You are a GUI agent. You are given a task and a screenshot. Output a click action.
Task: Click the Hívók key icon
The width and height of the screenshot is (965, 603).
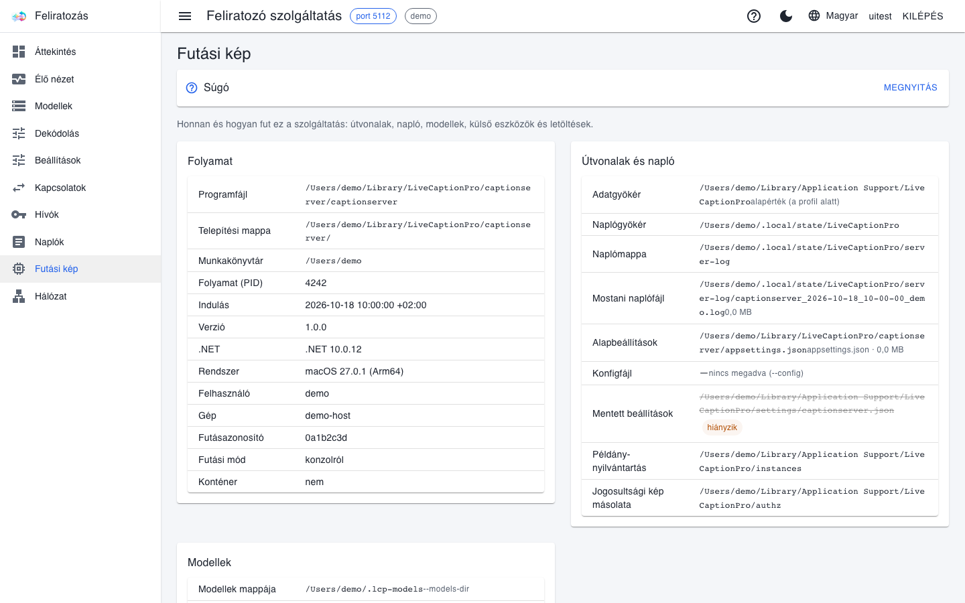[x=19, y=214]
